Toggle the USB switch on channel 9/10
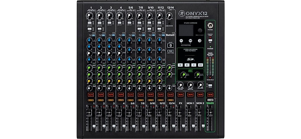 [x=149, y=29]
